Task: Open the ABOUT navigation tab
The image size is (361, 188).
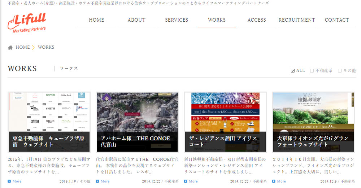Action: (x=136, y=20)
